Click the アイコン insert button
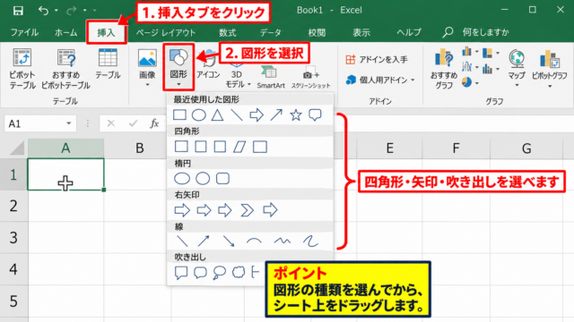The height and width of the screenshot is (322, 574). click(208, 64)
